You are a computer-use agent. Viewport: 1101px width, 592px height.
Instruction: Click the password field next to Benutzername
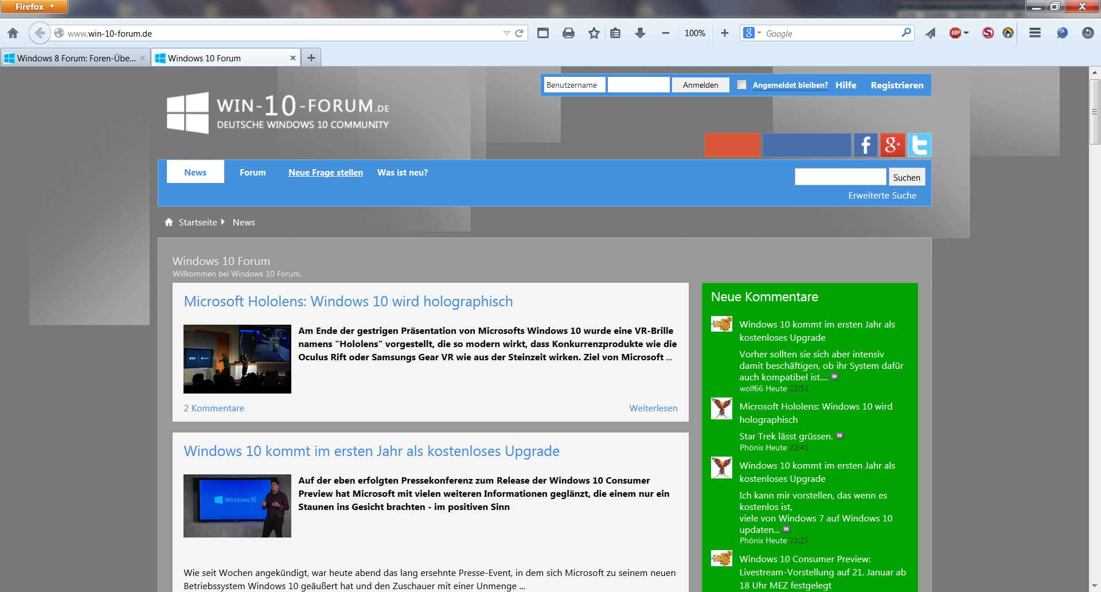(x=638, y=85)
